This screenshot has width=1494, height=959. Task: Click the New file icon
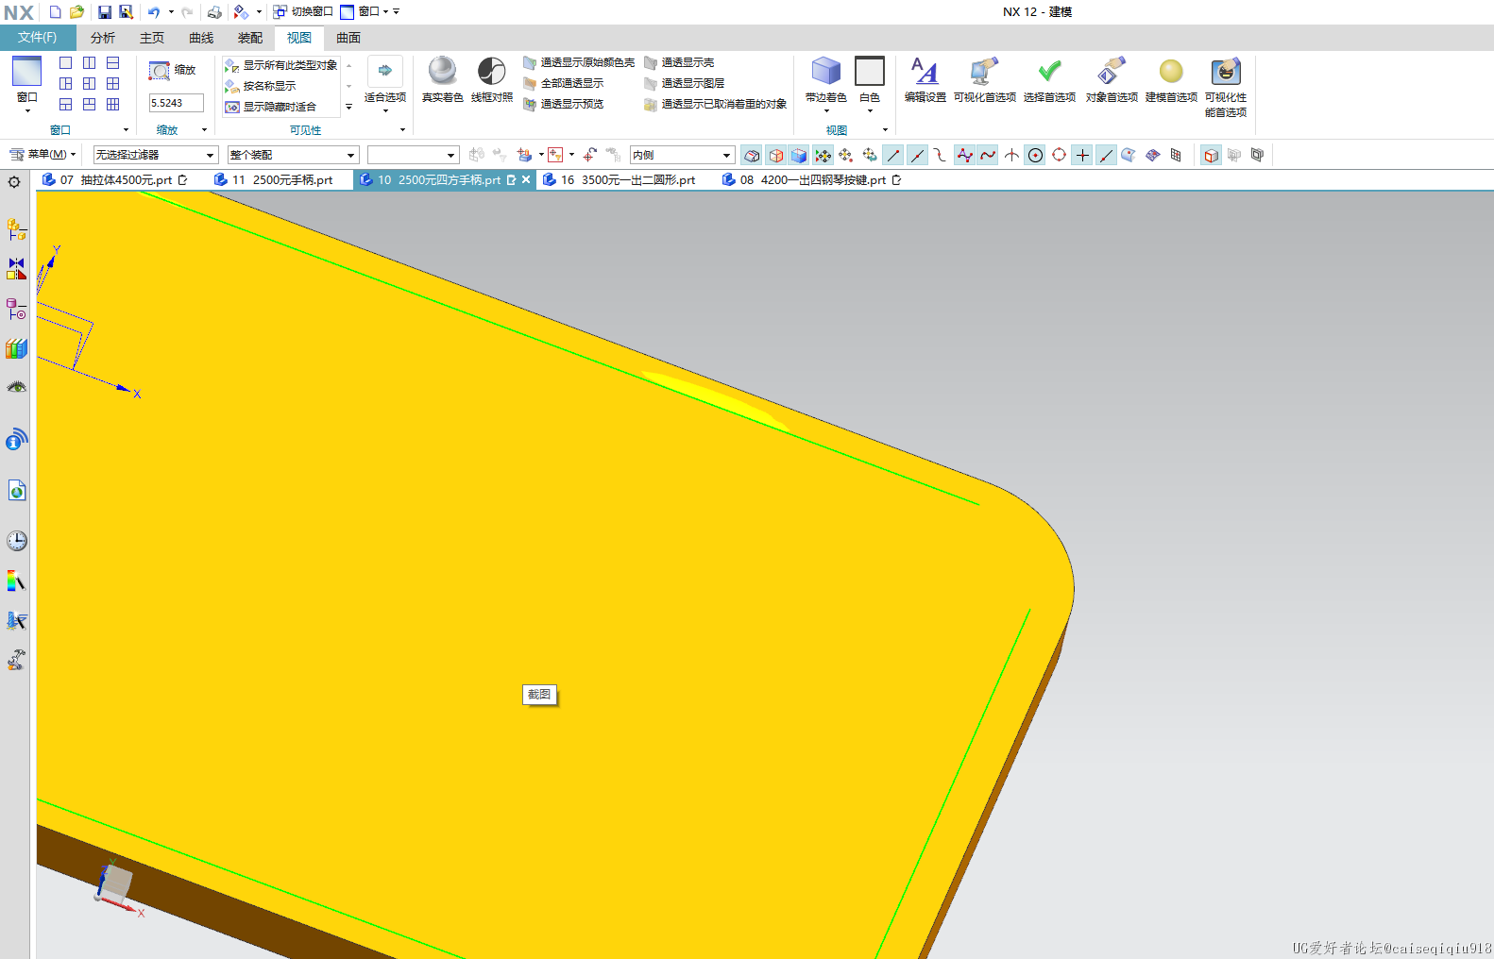click(56, 12)
